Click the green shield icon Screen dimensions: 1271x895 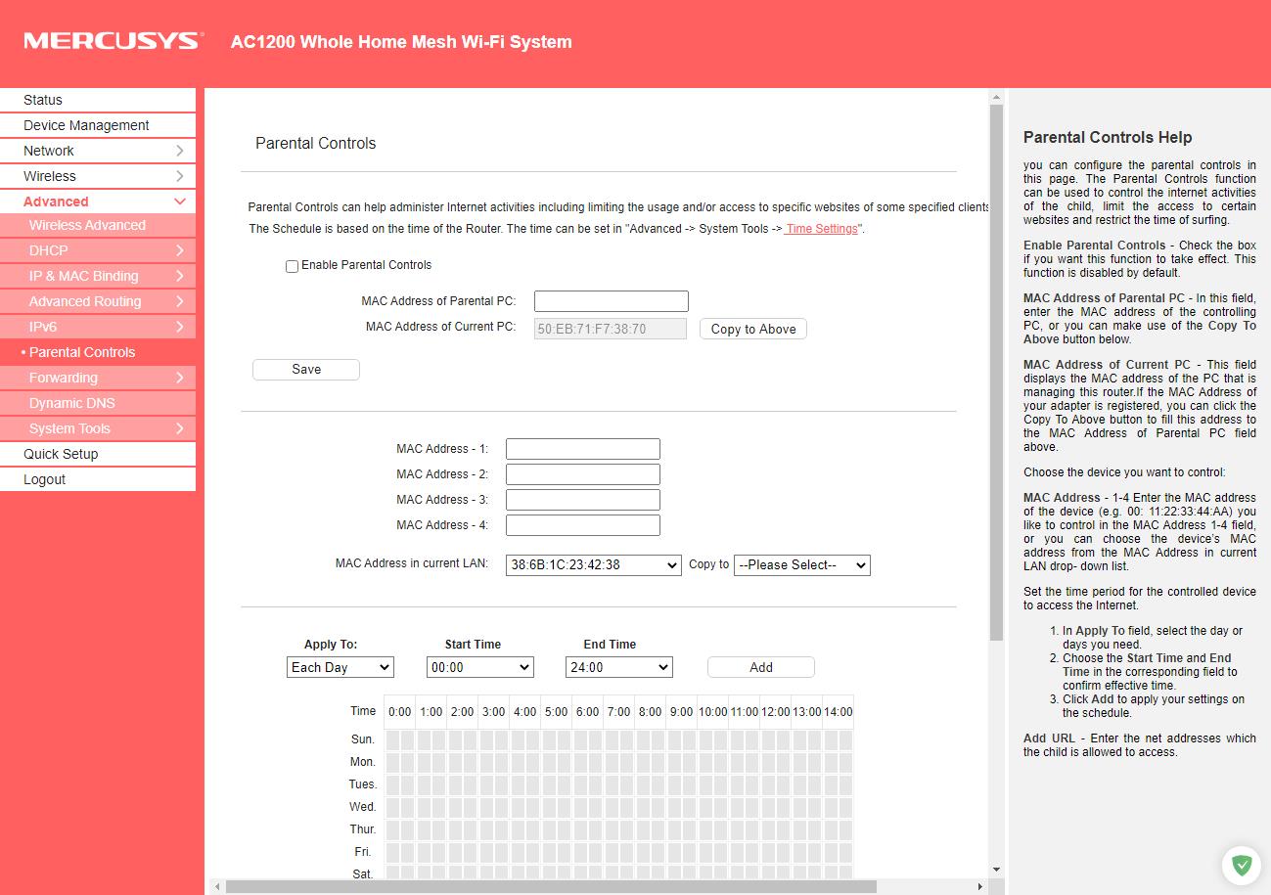click(1241, 865)
